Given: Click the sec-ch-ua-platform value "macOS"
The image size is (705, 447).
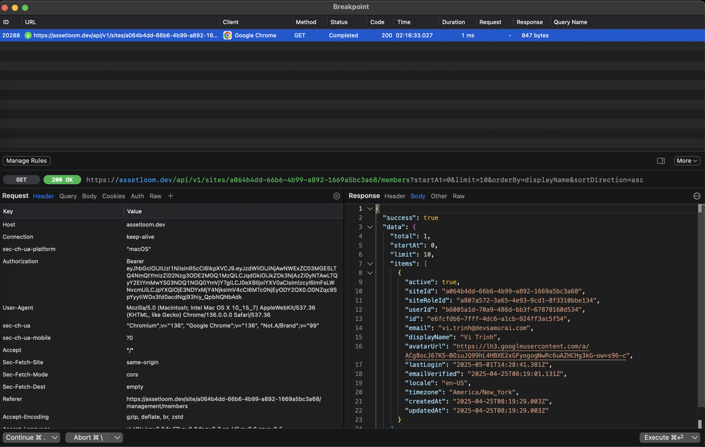Looking at the screenshot, I should coord(139,249).
